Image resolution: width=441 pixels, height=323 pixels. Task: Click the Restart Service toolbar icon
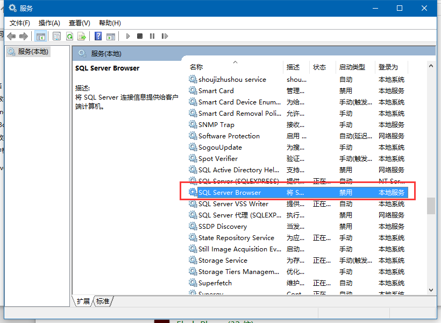click(165, 36)
